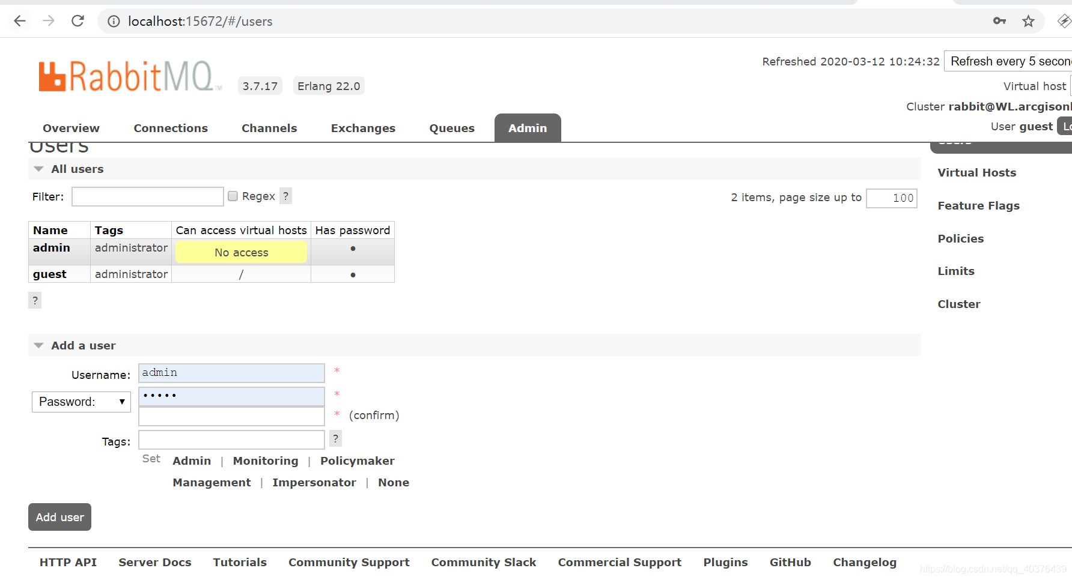
Task: Open the Refresh every 5 seconds dropdown
Action: click(1008, 61)
